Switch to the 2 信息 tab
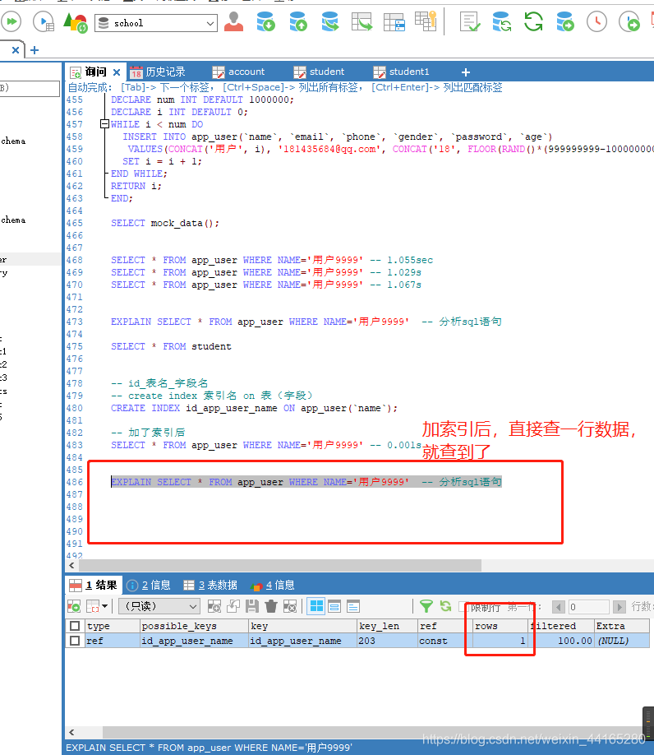654x755 pixels. point(149,586)
